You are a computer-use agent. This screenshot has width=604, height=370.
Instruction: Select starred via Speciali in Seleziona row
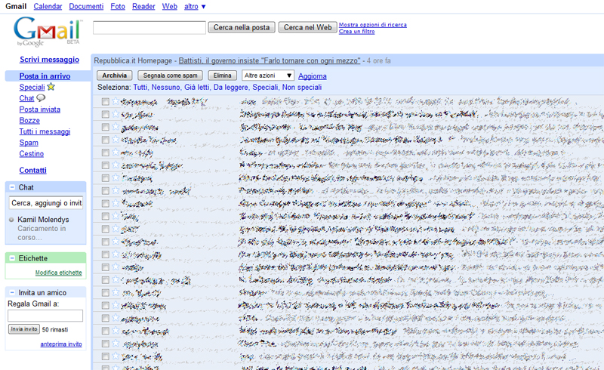coord(265,88)
